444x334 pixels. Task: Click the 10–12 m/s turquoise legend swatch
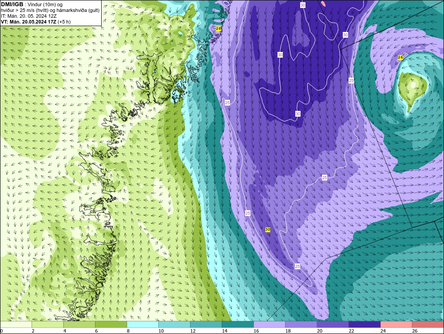(174, 324)
